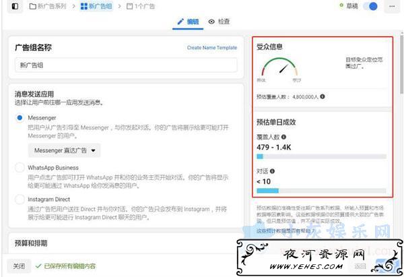Toggle the left sidebar panel icon
This screenshot has width=404, height=277.
point(15,6)
